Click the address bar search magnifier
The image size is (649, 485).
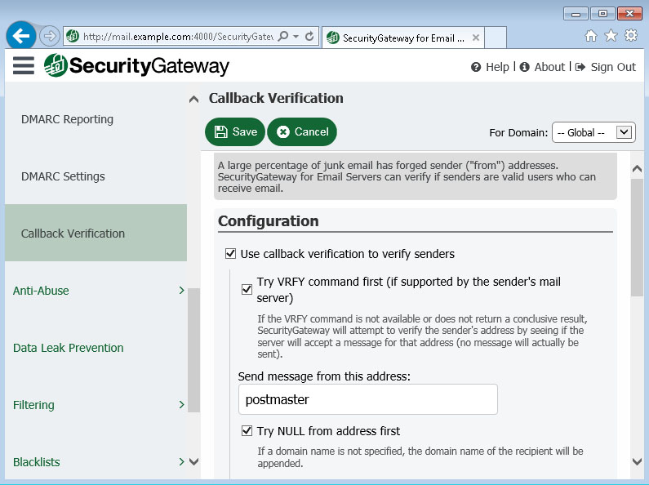283,37
